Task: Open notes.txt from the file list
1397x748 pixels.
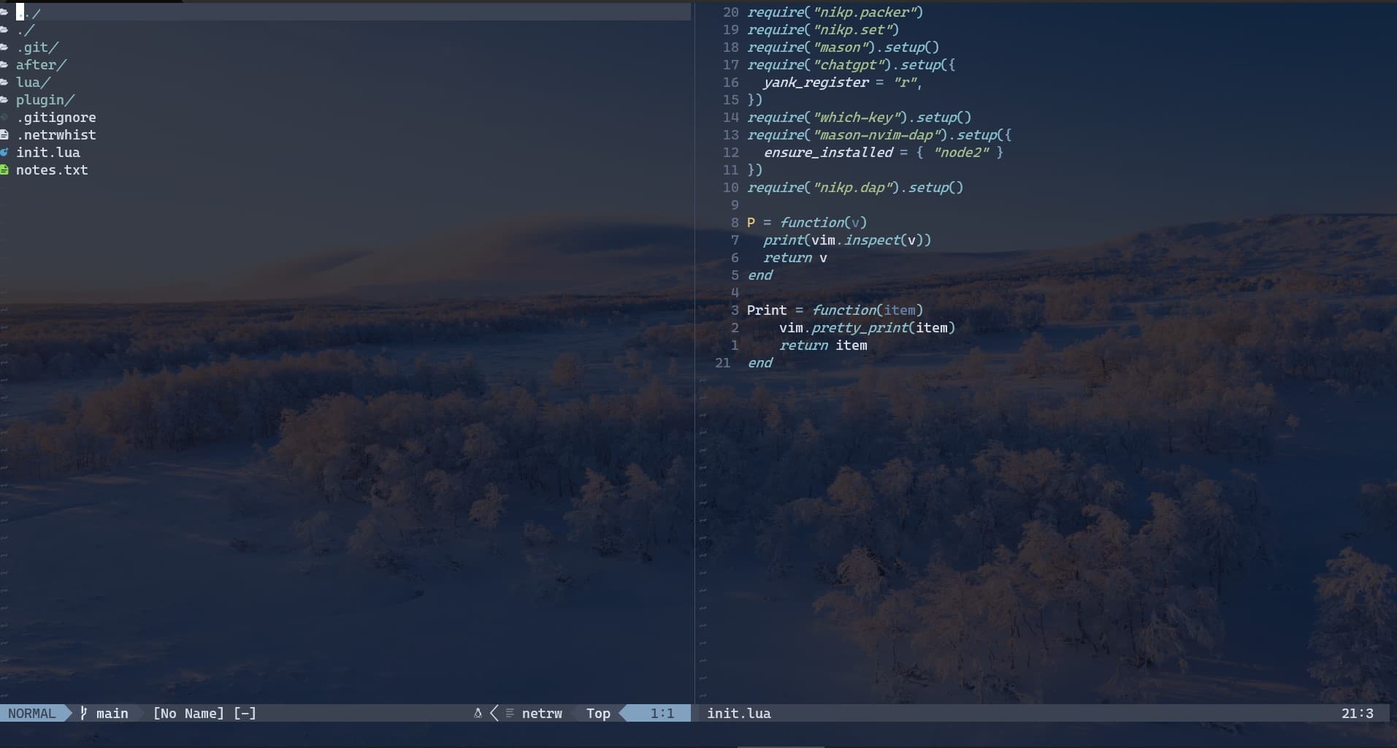Action: coord(53,170)
